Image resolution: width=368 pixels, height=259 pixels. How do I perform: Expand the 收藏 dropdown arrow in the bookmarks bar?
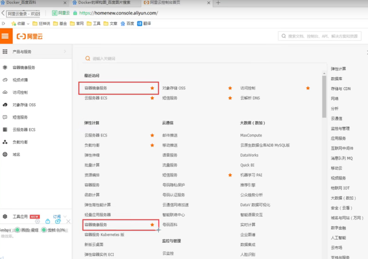(28, 24)
